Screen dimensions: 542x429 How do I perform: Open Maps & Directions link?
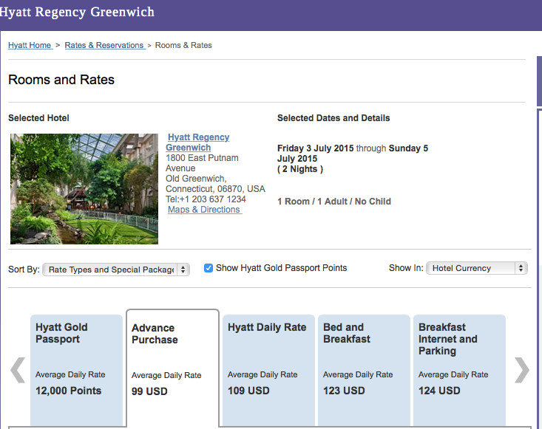point(204,210)
